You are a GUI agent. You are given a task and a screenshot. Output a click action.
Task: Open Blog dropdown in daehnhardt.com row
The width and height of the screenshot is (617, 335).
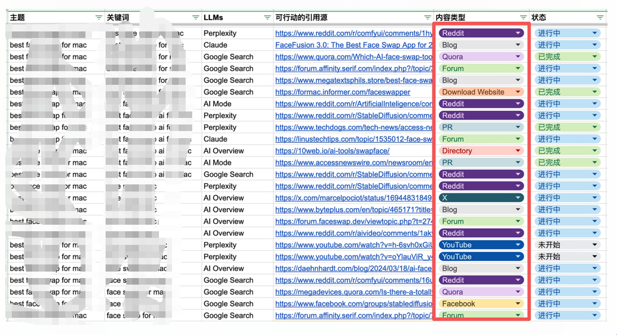click(481, 269)
